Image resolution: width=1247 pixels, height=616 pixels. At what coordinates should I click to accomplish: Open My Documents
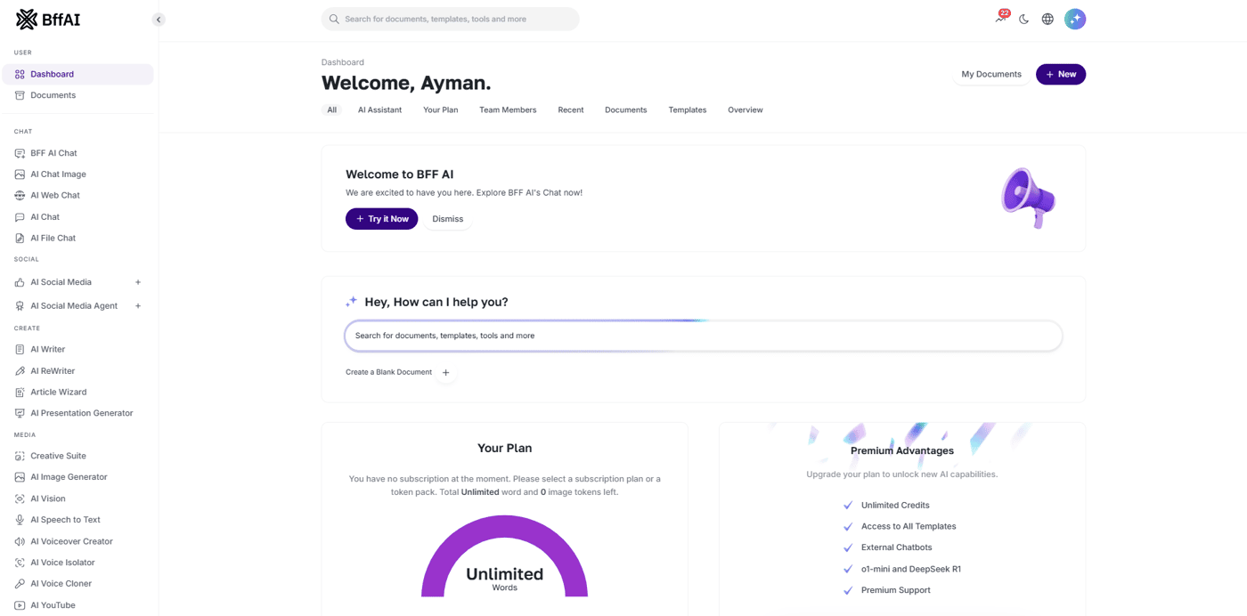991,74
